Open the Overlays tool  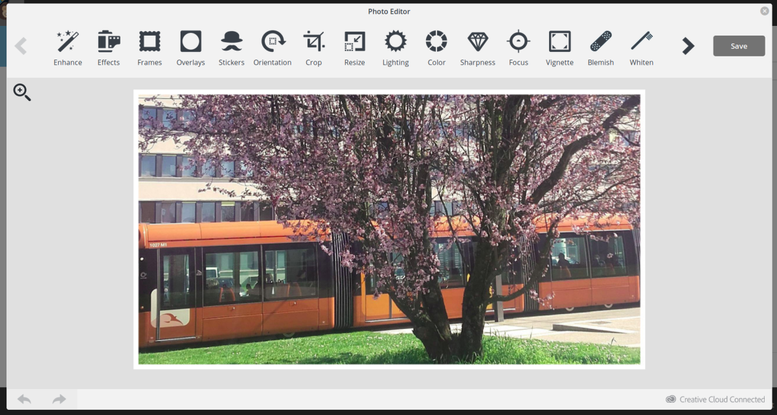click(190, 48)
